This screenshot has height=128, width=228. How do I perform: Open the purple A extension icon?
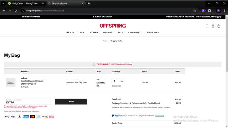tap(203, 11)
